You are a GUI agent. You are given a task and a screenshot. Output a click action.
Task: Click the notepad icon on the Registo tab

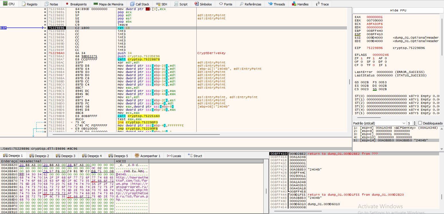coord(24,4)
